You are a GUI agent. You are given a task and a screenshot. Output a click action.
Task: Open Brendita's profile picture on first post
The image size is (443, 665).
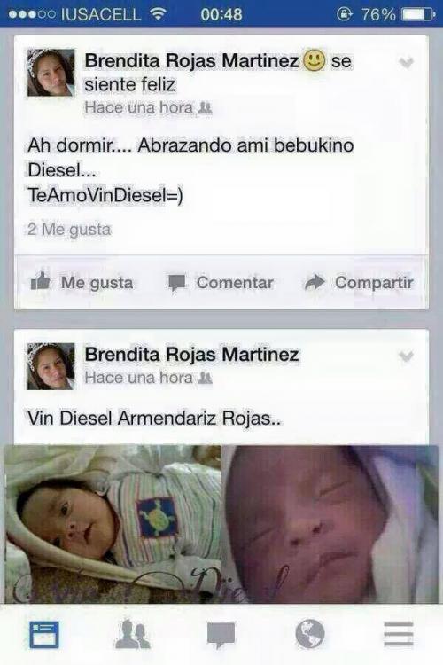tap(51, 73)
